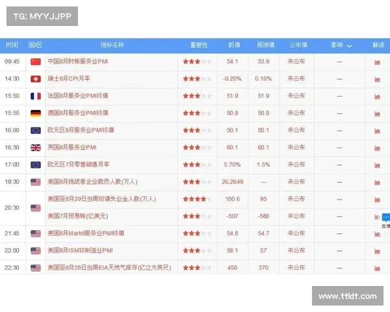390x312 pixels.
Task: Open chart icon for 美国8月Markit服务业PMI终值 row
Action: 377,234
